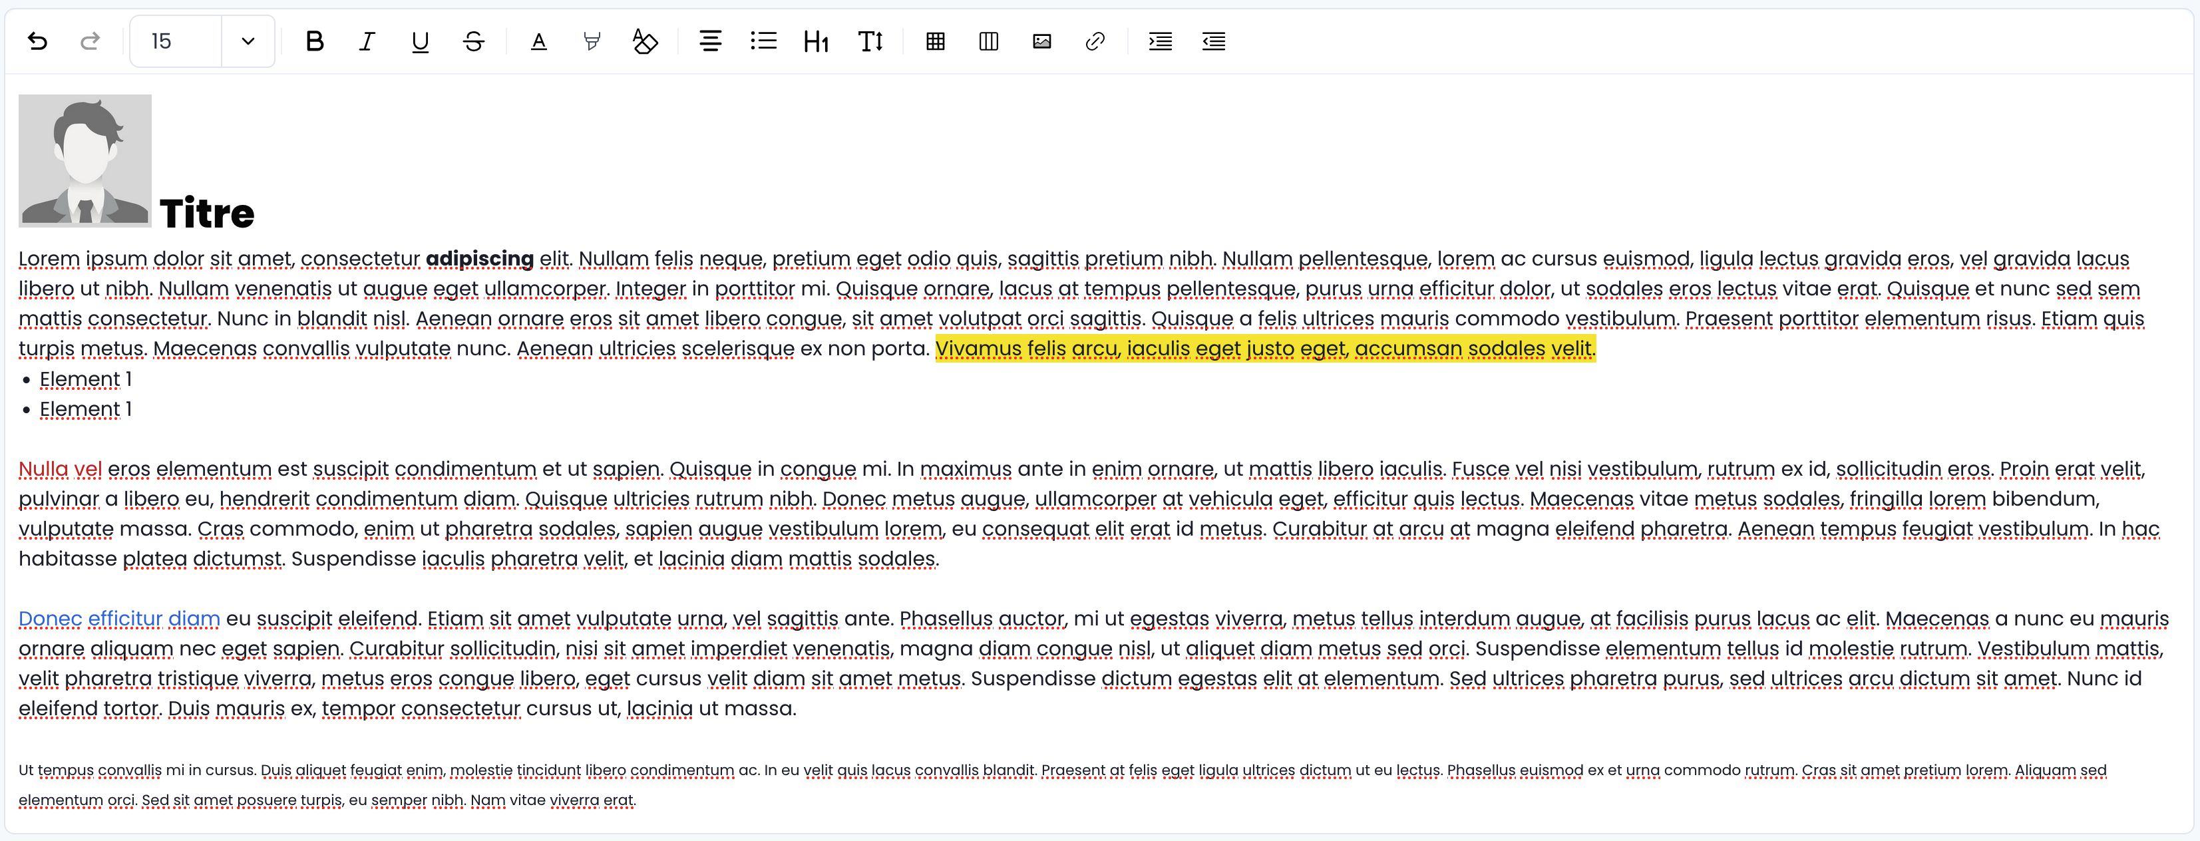Image resolution: width=2200 pixels, height=841 pixels.
Task: Insert a table using grid icon
Action: tap(935, 41)
